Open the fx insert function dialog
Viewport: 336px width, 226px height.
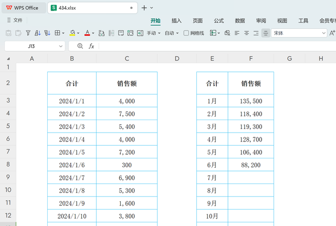91,46
